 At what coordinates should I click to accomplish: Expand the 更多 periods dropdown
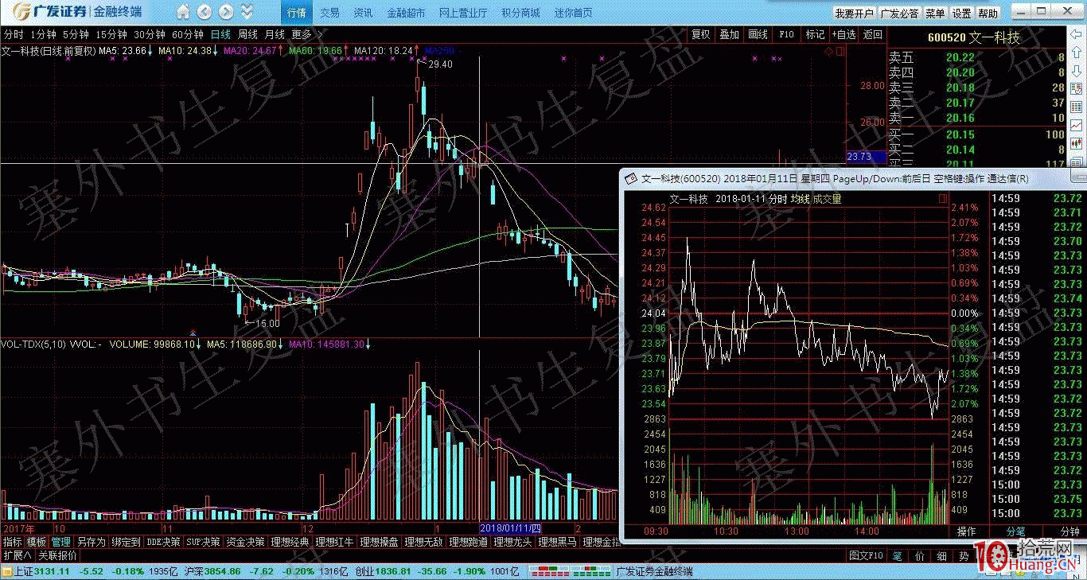point(306,34)
